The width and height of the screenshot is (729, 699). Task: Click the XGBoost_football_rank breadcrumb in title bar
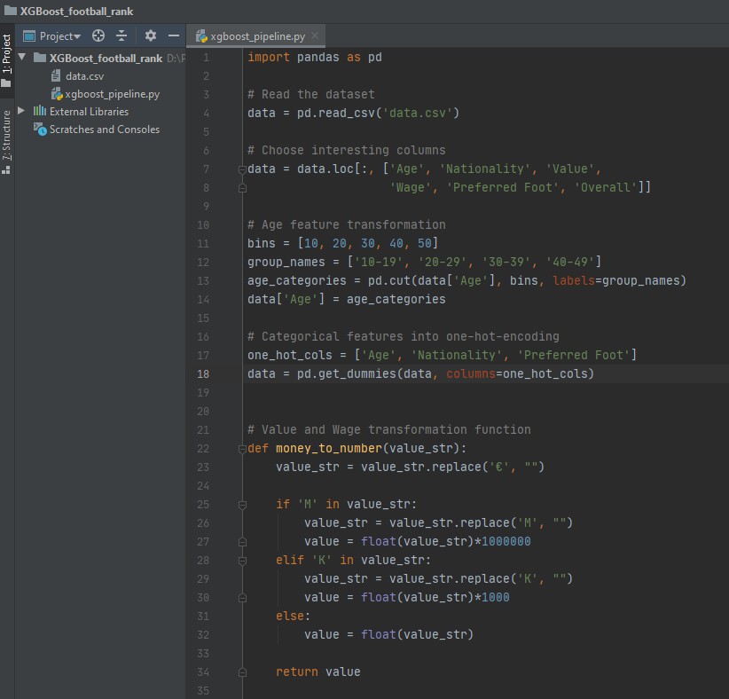tap(76, 12)
